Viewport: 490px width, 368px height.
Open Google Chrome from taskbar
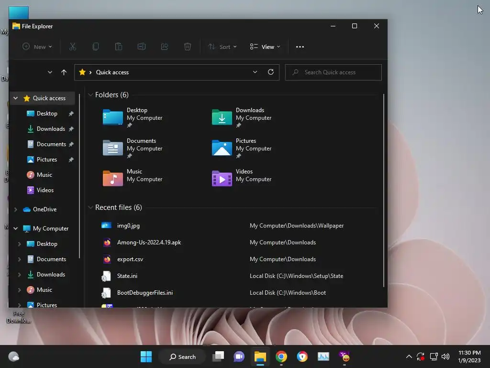point(281,356)
